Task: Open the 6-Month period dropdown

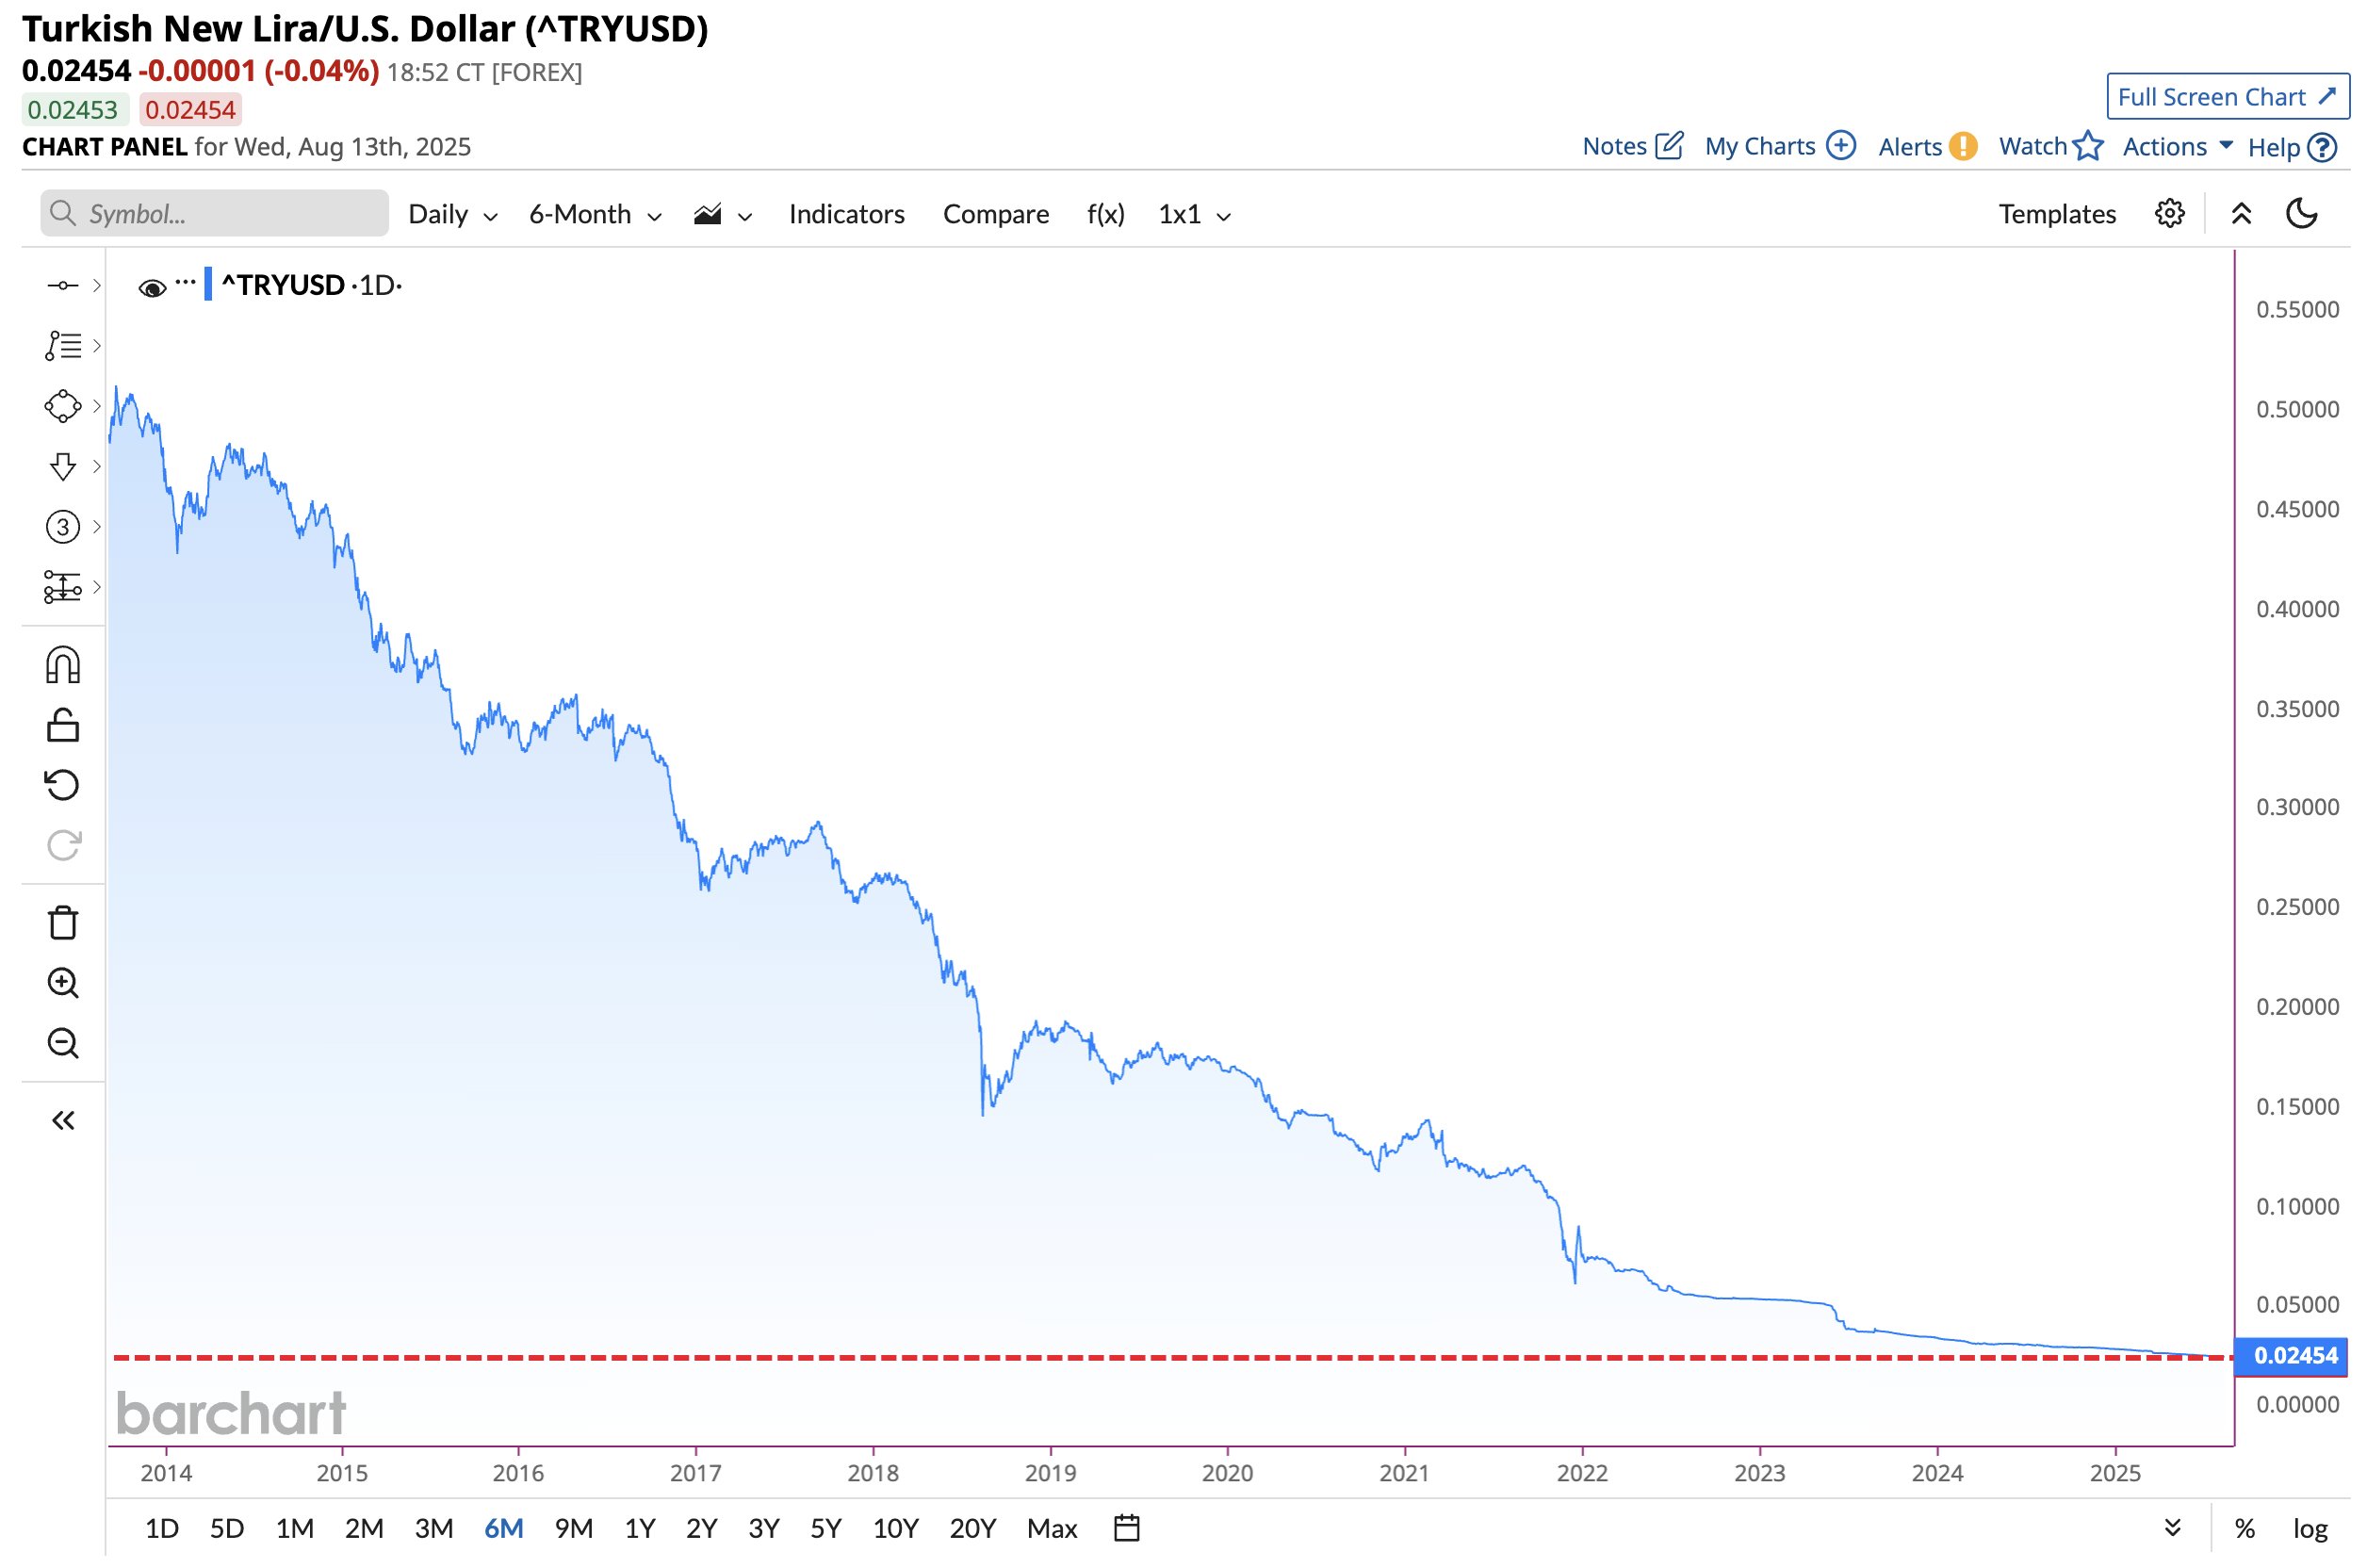Action: pos(595,214)
